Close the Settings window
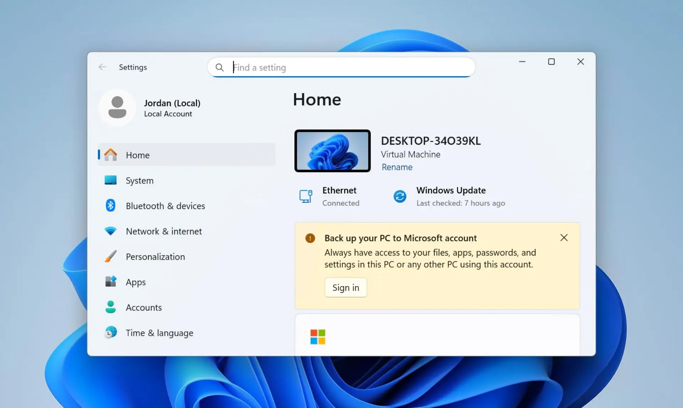Image resolution: width=683 pixels, height=408 pixels. click(581, 61)
